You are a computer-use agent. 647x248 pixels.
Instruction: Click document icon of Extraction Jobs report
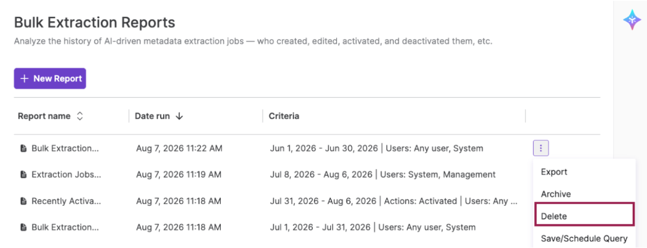pyautogui.click(x=23, y=175)
